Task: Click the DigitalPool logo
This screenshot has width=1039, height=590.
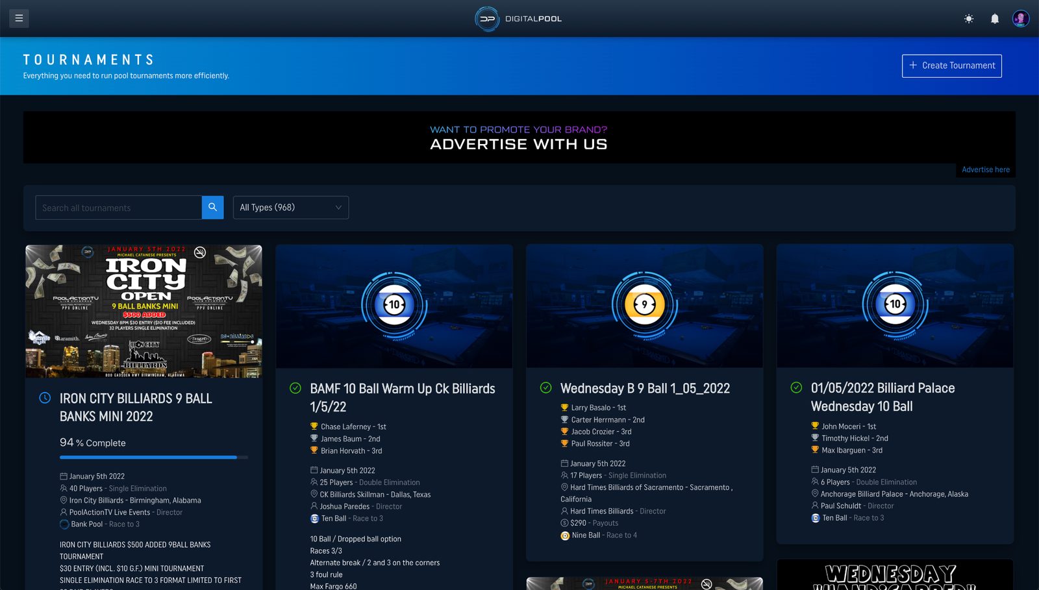Action: pos(519,19)
